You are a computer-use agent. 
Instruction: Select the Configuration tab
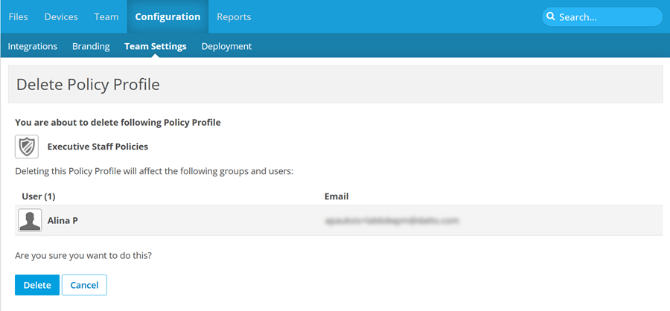(x=167, y=16)
